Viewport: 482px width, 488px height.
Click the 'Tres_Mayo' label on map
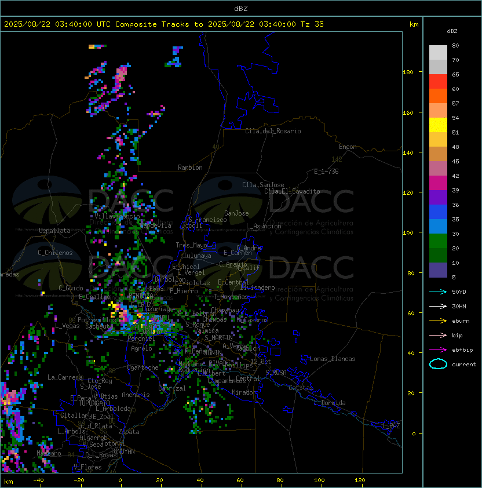click(191, 245)
